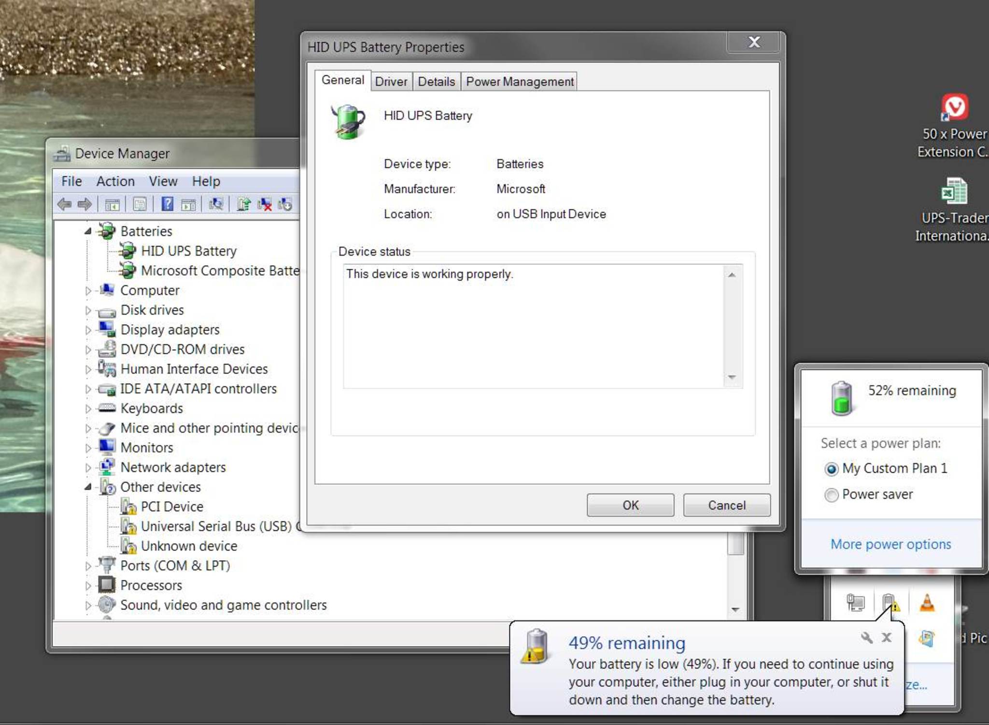Screen dimensions: 989x725
Task: Select the Monitors category label
Action: click(147, 448)
